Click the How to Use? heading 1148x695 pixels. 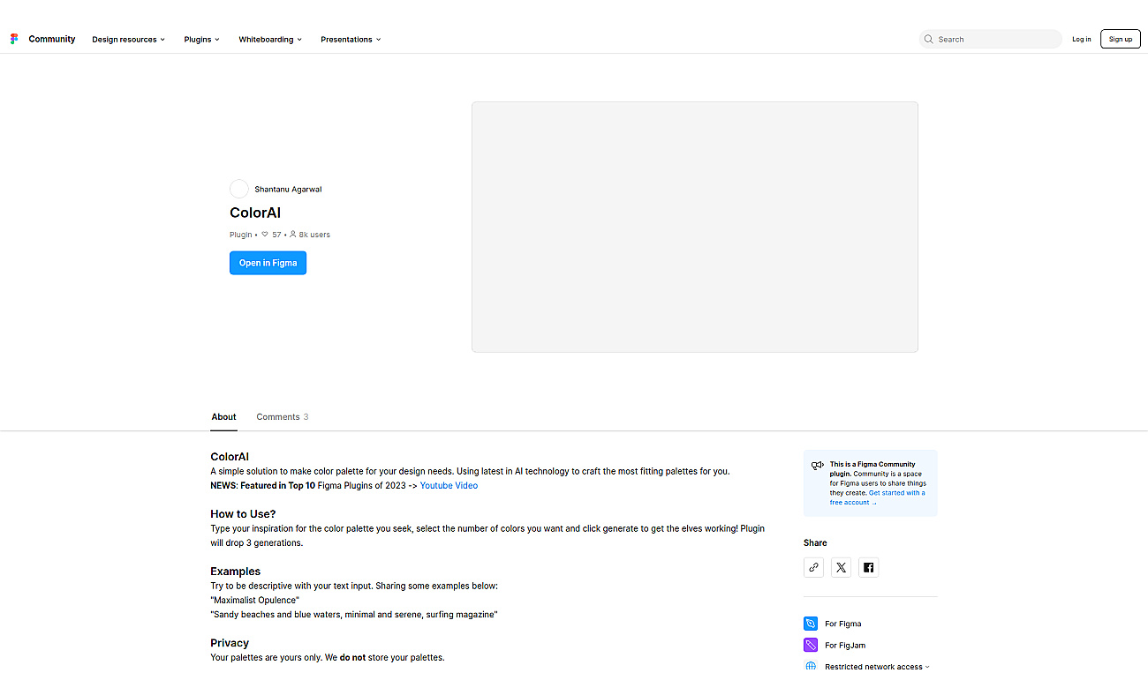point(243,513)
